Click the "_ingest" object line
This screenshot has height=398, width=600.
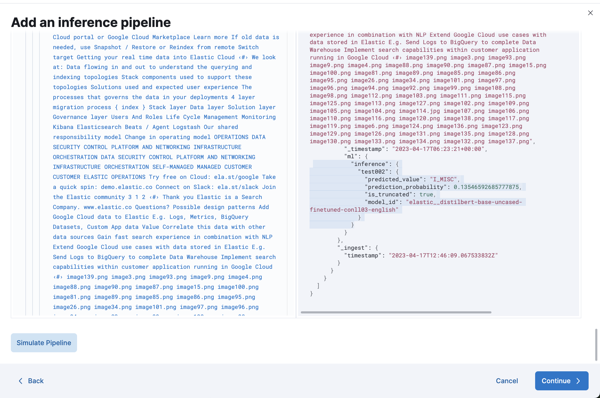[352, 248]
